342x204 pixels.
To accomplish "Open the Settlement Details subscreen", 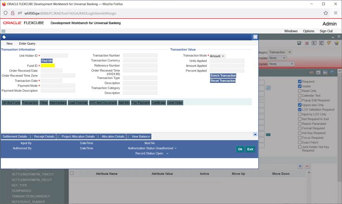I will click(15, 137).
